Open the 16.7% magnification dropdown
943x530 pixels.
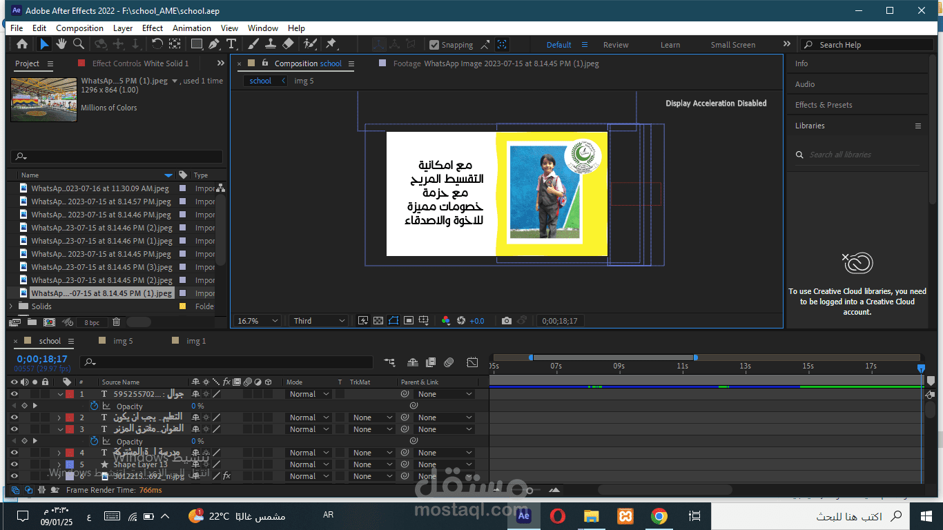(x=258, y=321)
